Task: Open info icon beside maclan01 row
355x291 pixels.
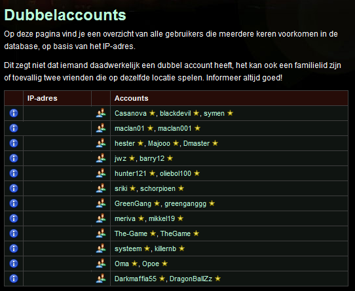Action: (x=14, y=128)
